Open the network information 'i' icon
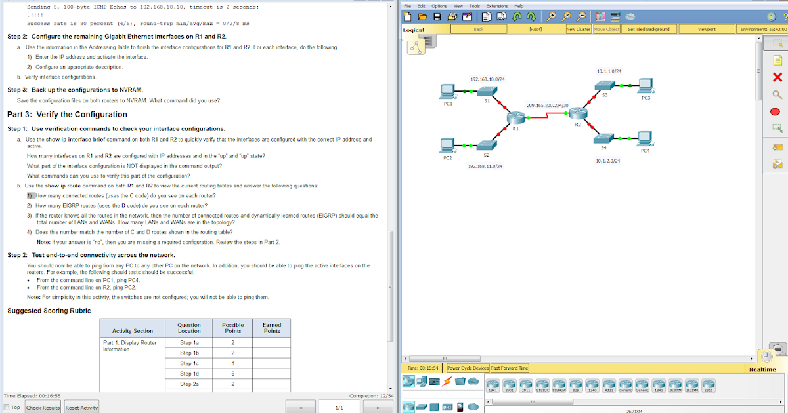The width and height of the screenshot is (788, 413). [x=773, y=16]
